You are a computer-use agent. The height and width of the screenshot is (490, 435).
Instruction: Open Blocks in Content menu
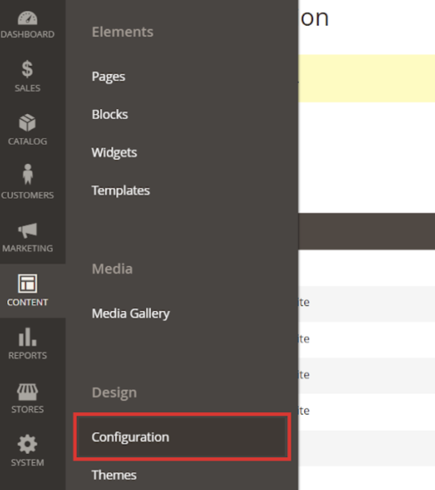click(x=110, y=114)
